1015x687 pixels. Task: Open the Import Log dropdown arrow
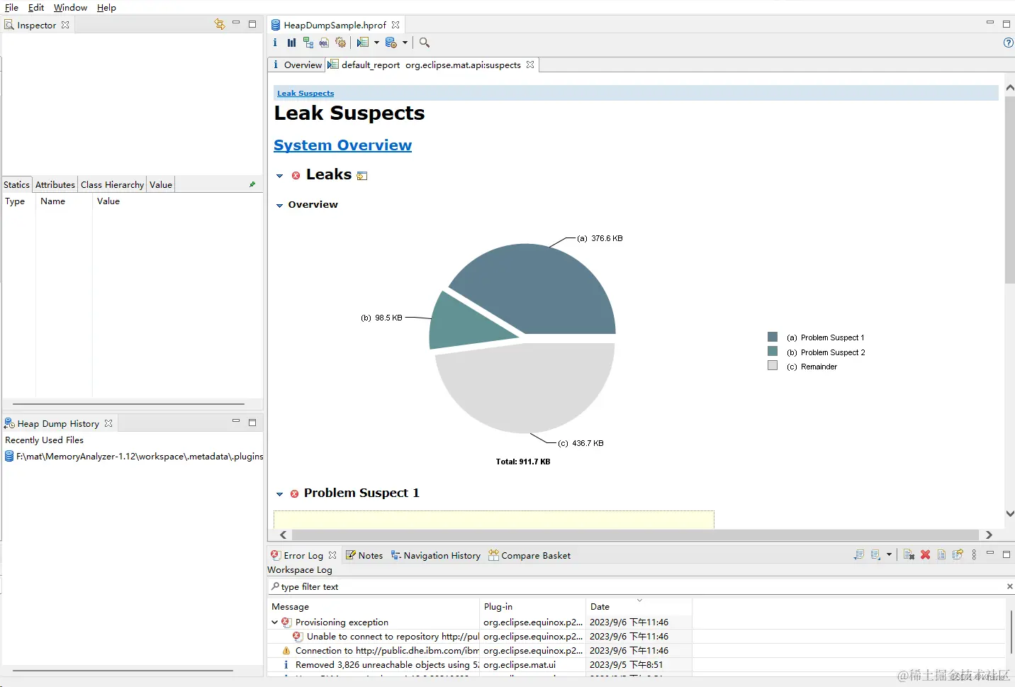tap(889, 554)
